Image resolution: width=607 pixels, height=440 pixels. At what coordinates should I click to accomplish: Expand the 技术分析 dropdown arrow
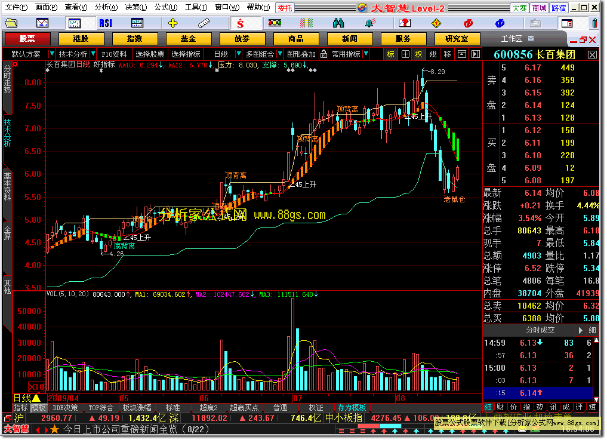point(93,54)
